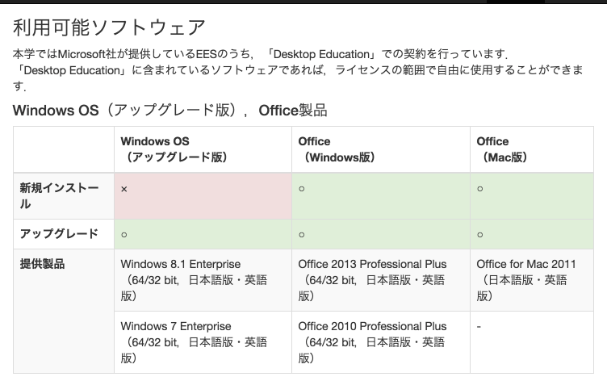
Task: Click the ○ for Office Windows版 new install
Action: tap(301, 189)
